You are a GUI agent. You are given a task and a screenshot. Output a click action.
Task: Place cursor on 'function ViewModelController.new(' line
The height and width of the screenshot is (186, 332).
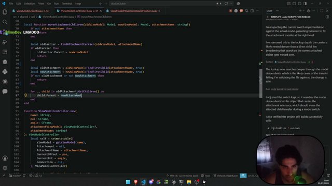[50, 111]
